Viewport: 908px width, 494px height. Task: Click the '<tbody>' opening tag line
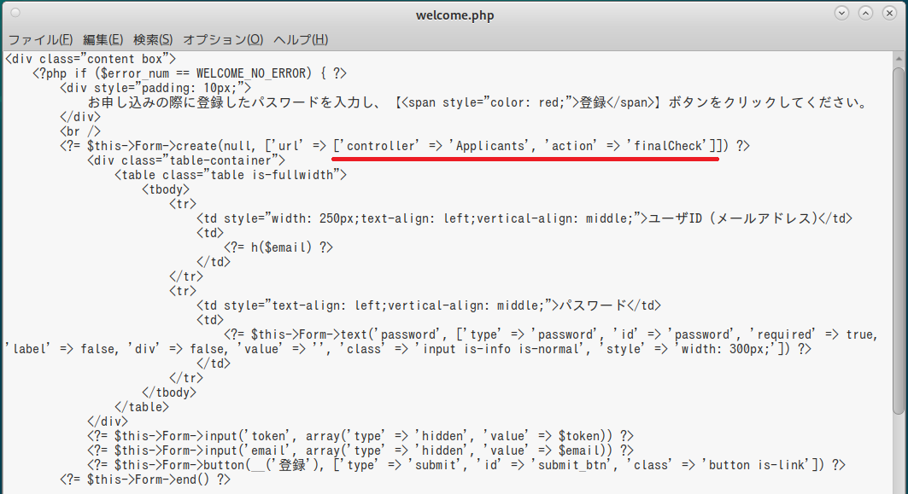(x=166, y=189)
